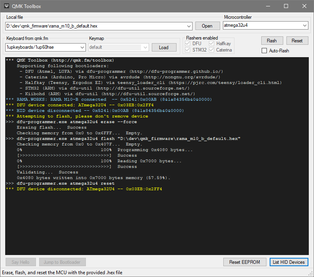Click the log line 'Reading 0x7000 bytes...'

149,161
